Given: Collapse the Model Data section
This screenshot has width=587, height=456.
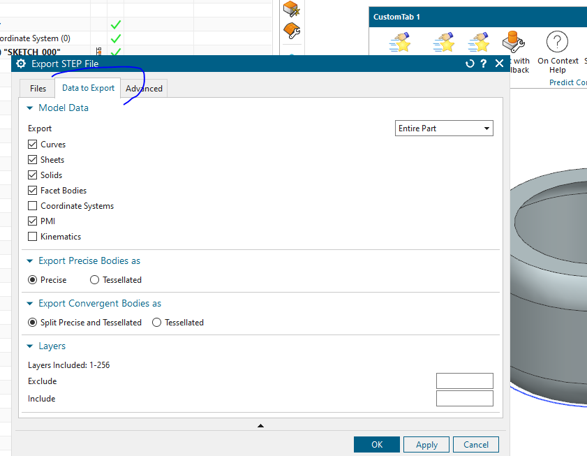Looking at the screenshot, I should 29,108.
